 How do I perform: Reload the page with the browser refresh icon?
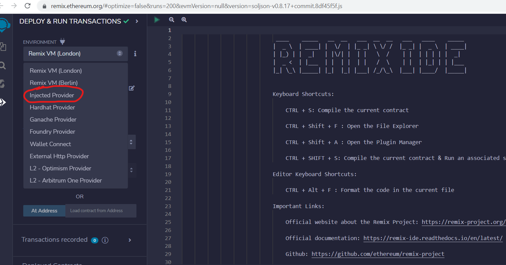[28, 6]
